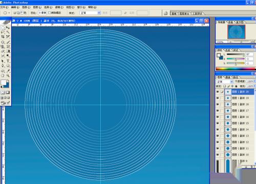Select the Pen tool
The height and width of the screenshot is (184, 256).
point(3,66)
